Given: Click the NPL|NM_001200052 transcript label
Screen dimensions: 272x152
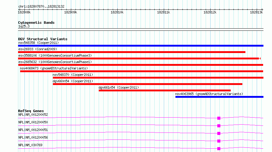Looking at the screenshot, I should click(x=33, y=115).
